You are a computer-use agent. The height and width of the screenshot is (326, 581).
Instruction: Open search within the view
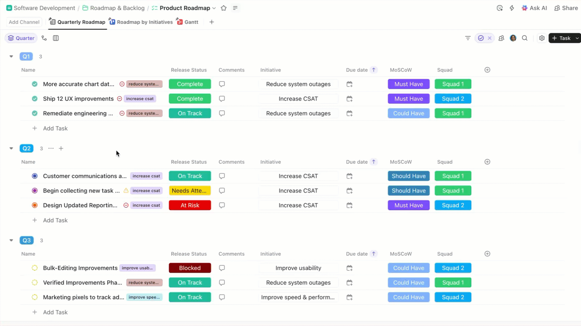pos(525,38)
